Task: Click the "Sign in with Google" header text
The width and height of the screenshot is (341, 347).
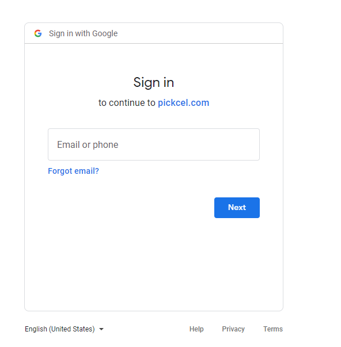Action: [84, 33]
